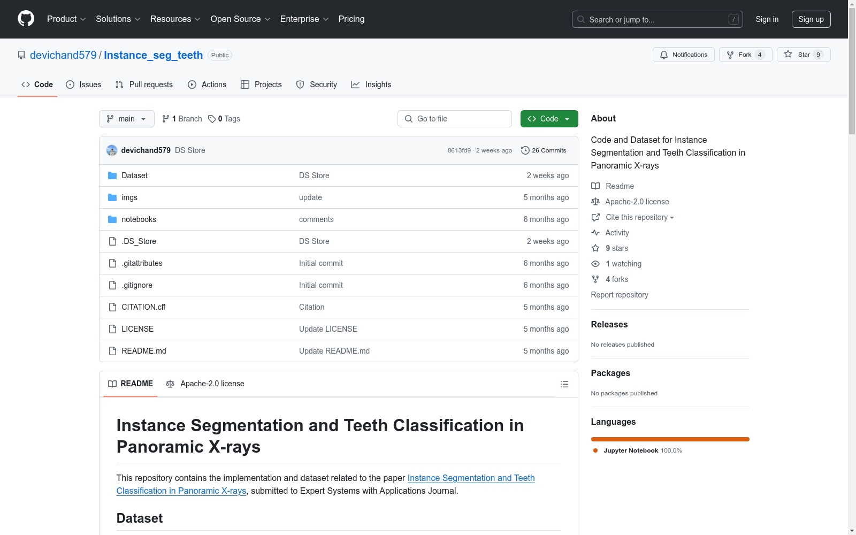Click the Star icon
The height and width of the screenshot is (535, 856).
788,54
